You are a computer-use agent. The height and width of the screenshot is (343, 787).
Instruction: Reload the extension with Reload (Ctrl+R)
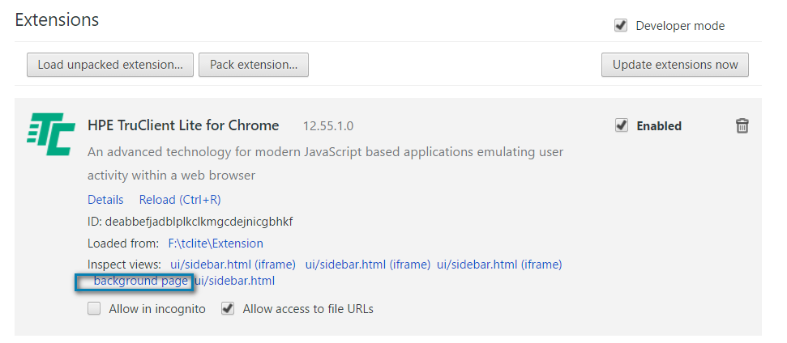[180, 200]
